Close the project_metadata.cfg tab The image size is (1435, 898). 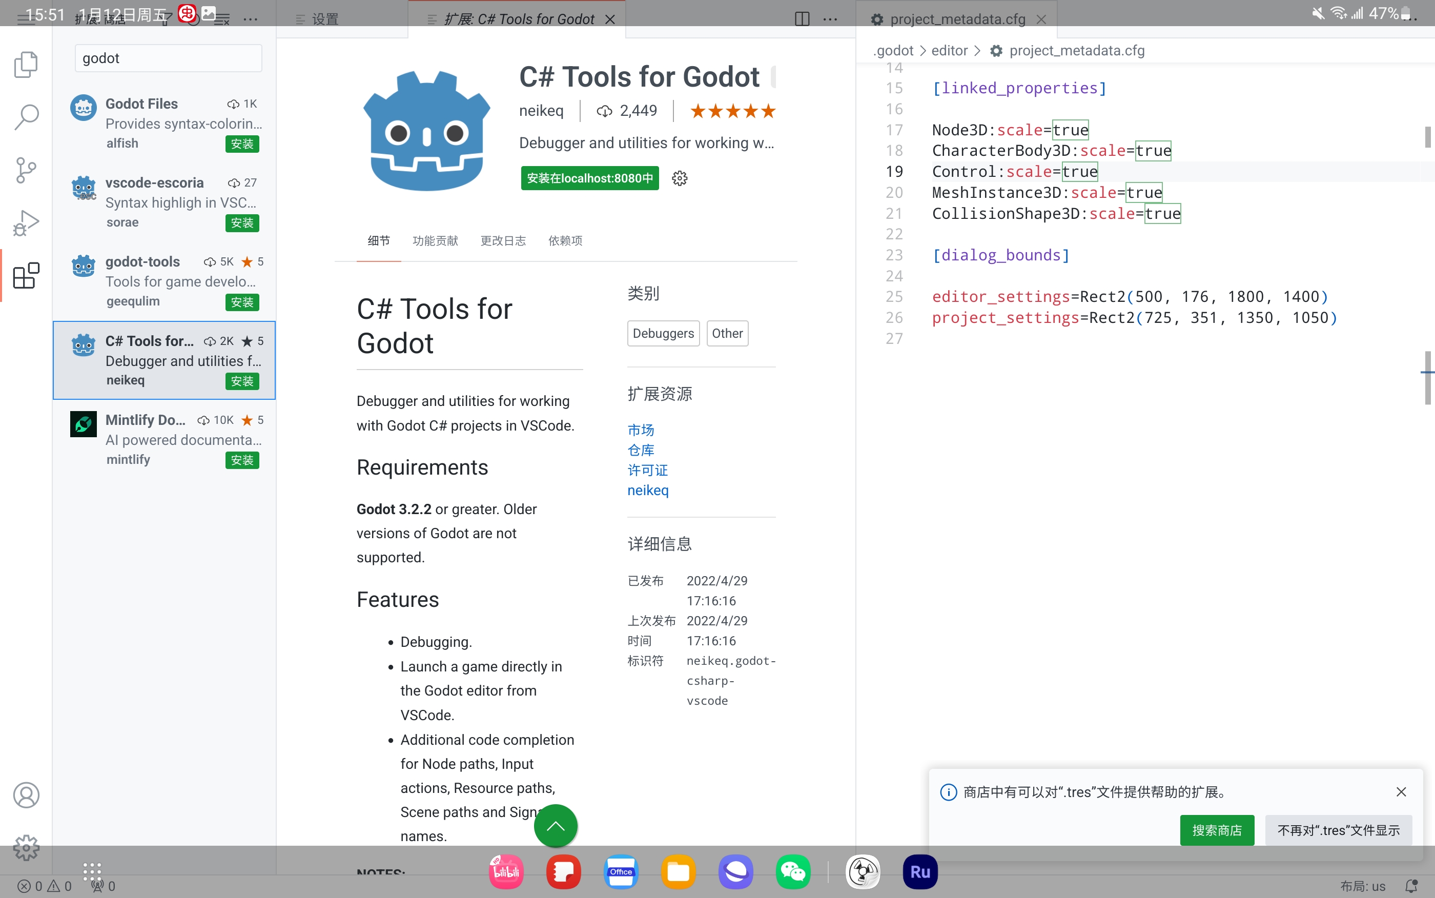1041,19
